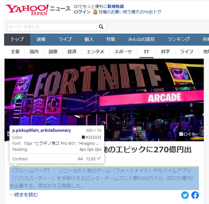Screen dimensions: 209x204
Task: Share the article on Facebook
Action: click(x=195, y=195)
